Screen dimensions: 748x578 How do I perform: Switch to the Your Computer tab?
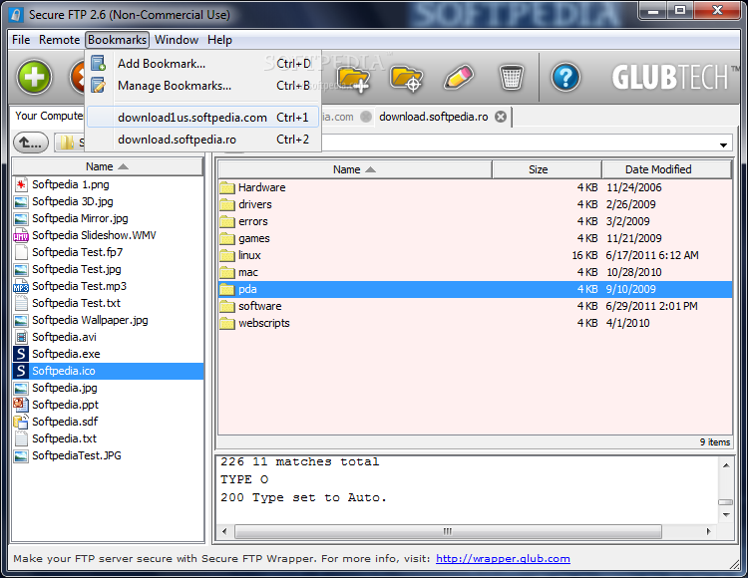(49, 116)
